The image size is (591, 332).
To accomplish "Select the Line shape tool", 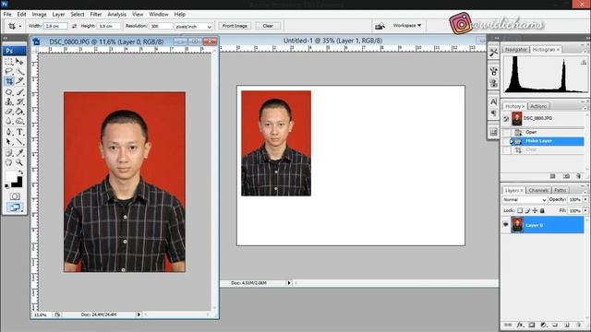I will (19, 142).
